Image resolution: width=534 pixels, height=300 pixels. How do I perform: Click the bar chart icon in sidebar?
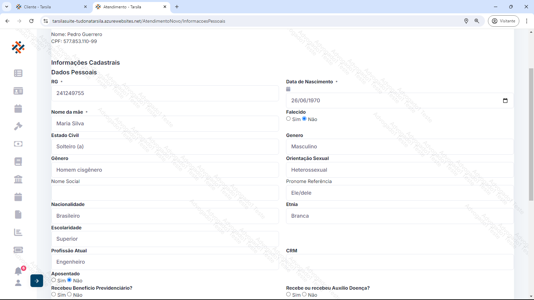pos(18,232)
